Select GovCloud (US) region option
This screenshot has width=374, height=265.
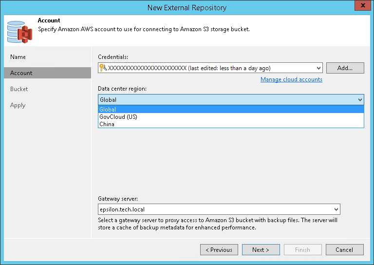[231, 116]
